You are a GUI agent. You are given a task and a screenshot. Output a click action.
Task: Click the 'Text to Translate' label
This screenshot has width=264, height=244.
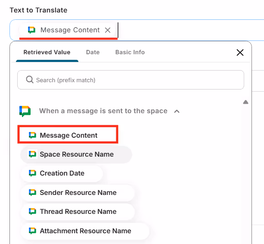[x=39, y=10]
